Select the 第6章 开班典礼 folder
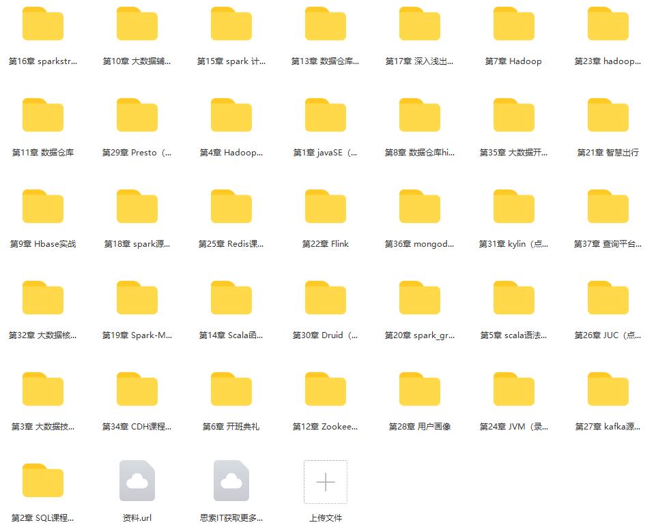Image resolution: width=671 pixels, height=527 pixels. click(x=231, y=390)
